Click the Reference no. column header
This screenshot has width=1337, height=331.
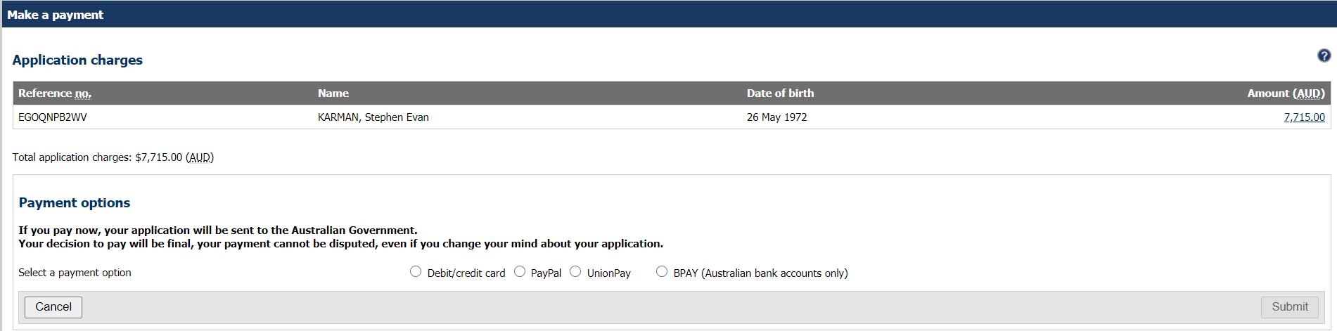55,93
